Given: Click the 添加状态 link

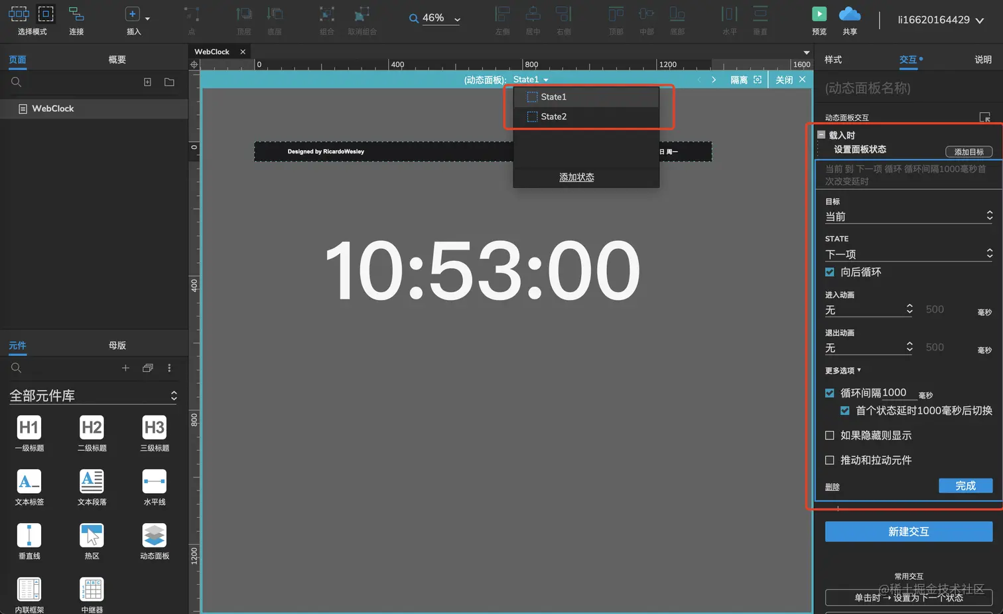Looking at the screenshot, I should pos(576,177).
